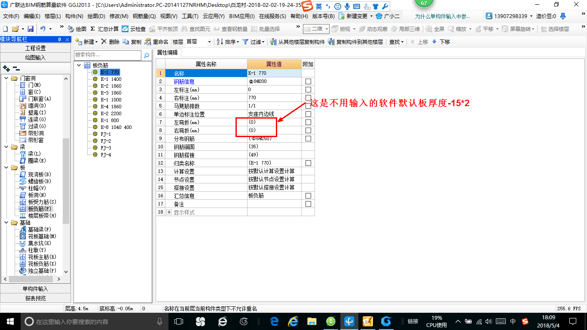Select 板受力筋(S) in the navigation tree

click(x=38, y=202)
